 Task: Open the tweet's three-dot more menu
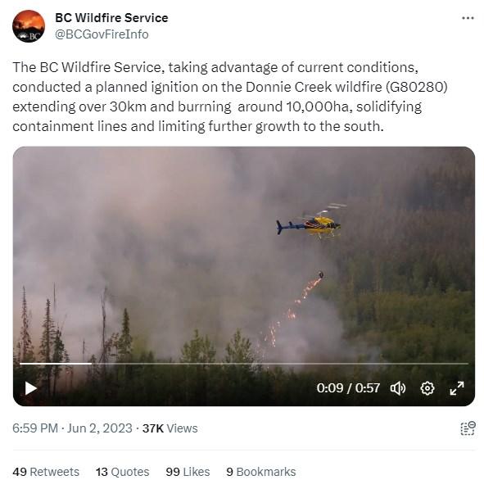468,18
